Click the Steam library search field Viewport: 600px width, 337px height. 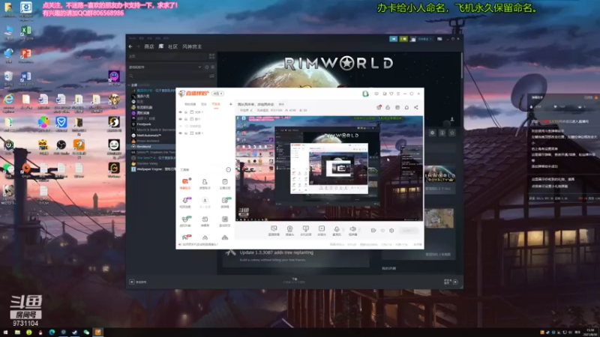tap(169, 76)
